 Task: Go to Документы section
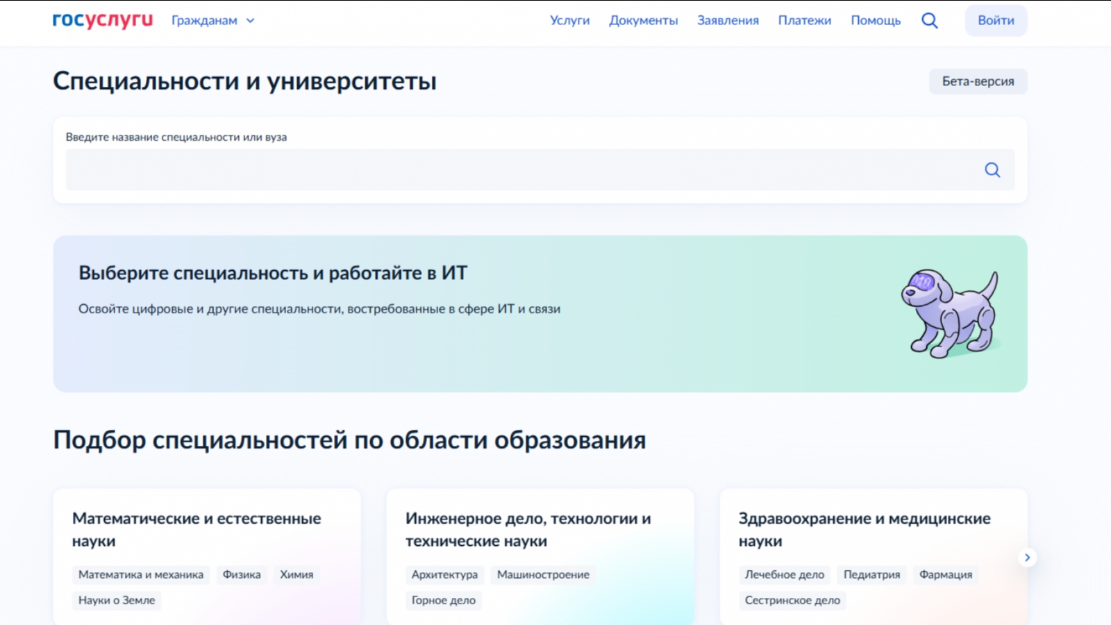coord(643,21)
